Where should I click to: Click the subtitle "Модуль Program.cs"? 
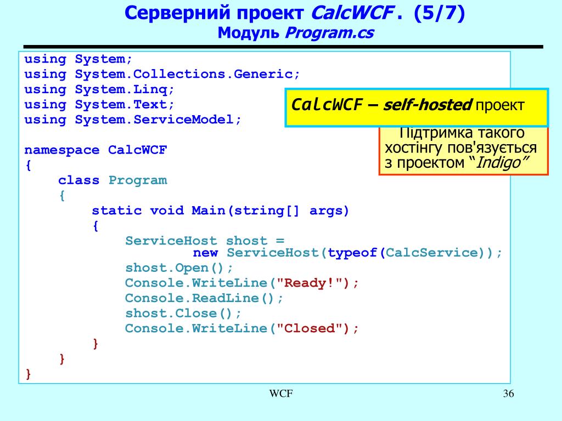296,33
